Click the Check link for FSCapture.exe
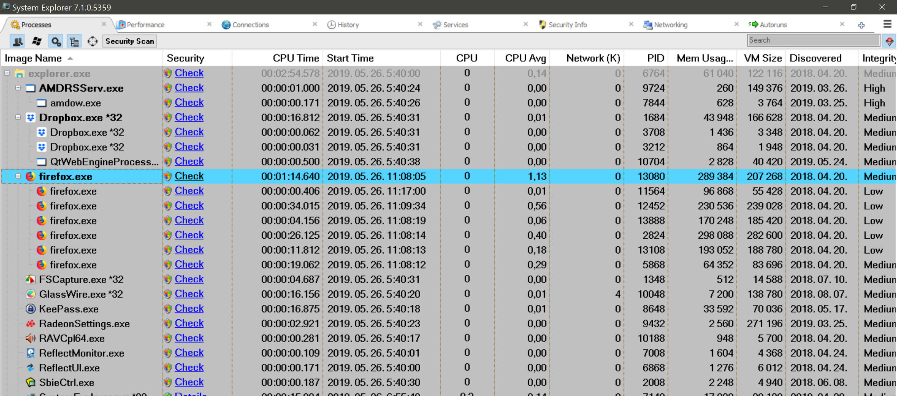The image size is (897, 396). tap(189, 279)
